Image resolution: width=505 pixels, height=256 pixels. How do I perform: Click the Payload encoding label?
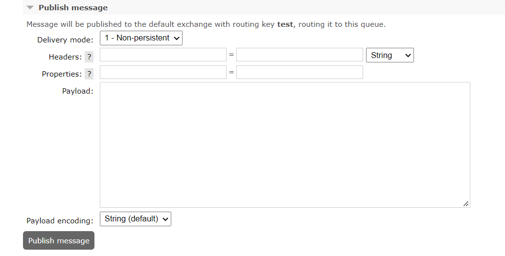point(60,221)
